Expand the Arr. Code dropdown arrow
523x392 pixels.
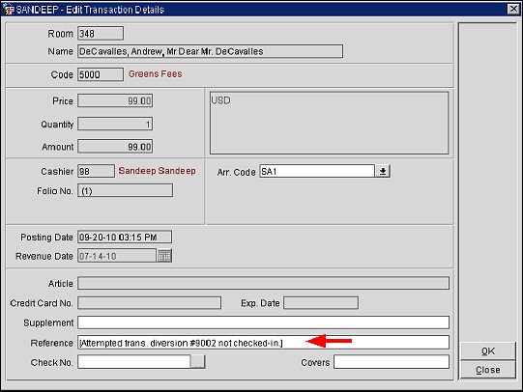[383, 171]
